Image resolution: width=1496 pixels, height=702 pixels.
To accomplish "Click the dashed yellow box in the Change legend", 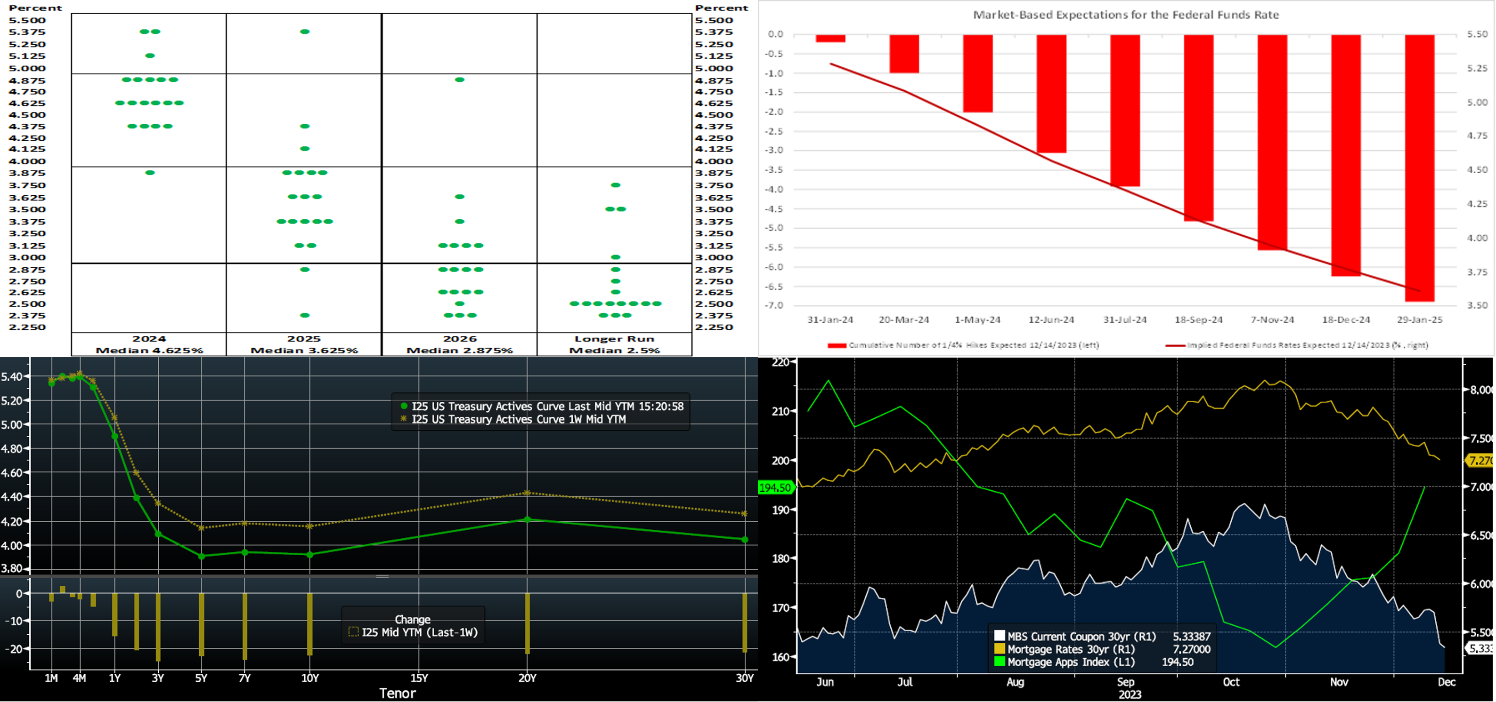I will (x=353, y=632).
